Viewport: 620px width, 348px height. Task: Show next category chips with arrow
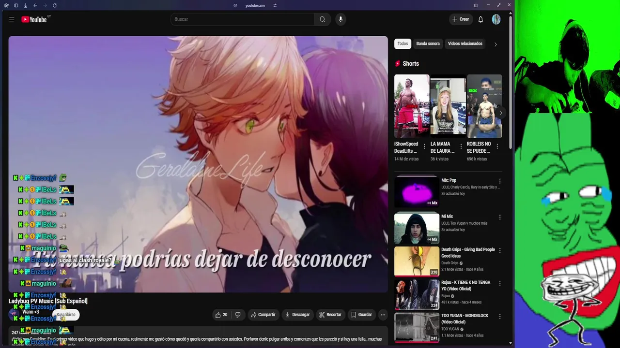(x=495, y=44)
